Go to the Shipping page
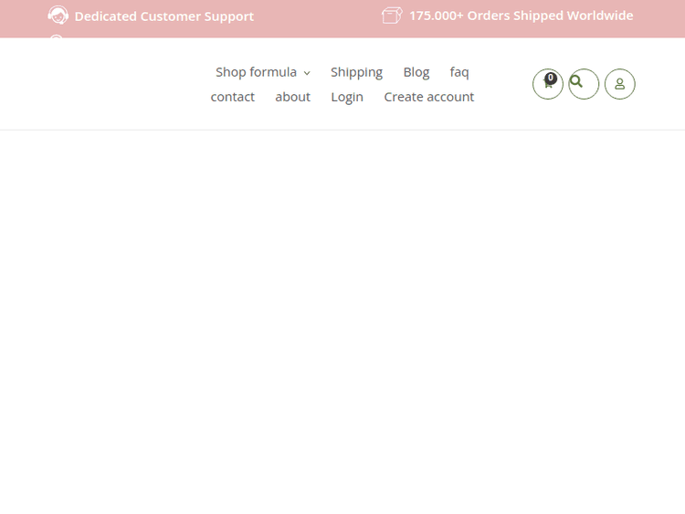 pos(356,72)
